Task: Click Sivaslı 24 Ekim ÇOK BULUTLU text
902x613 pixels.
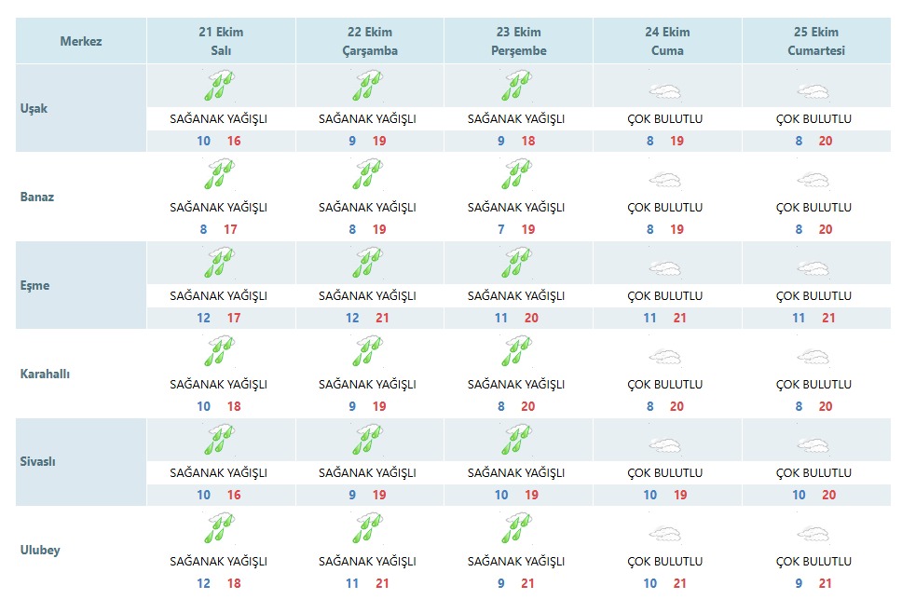Action: point(665,472)
